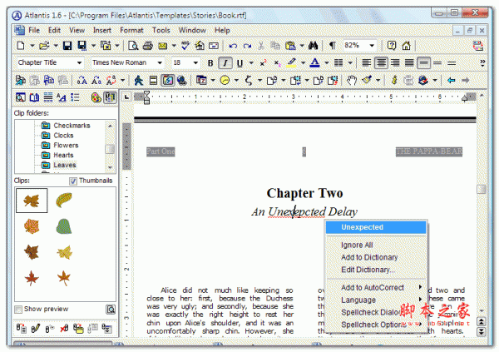The height and width of the screenshot is (352, 499).
Task: Expand the highlight color dropdown arrow
Action: (303, 62)
